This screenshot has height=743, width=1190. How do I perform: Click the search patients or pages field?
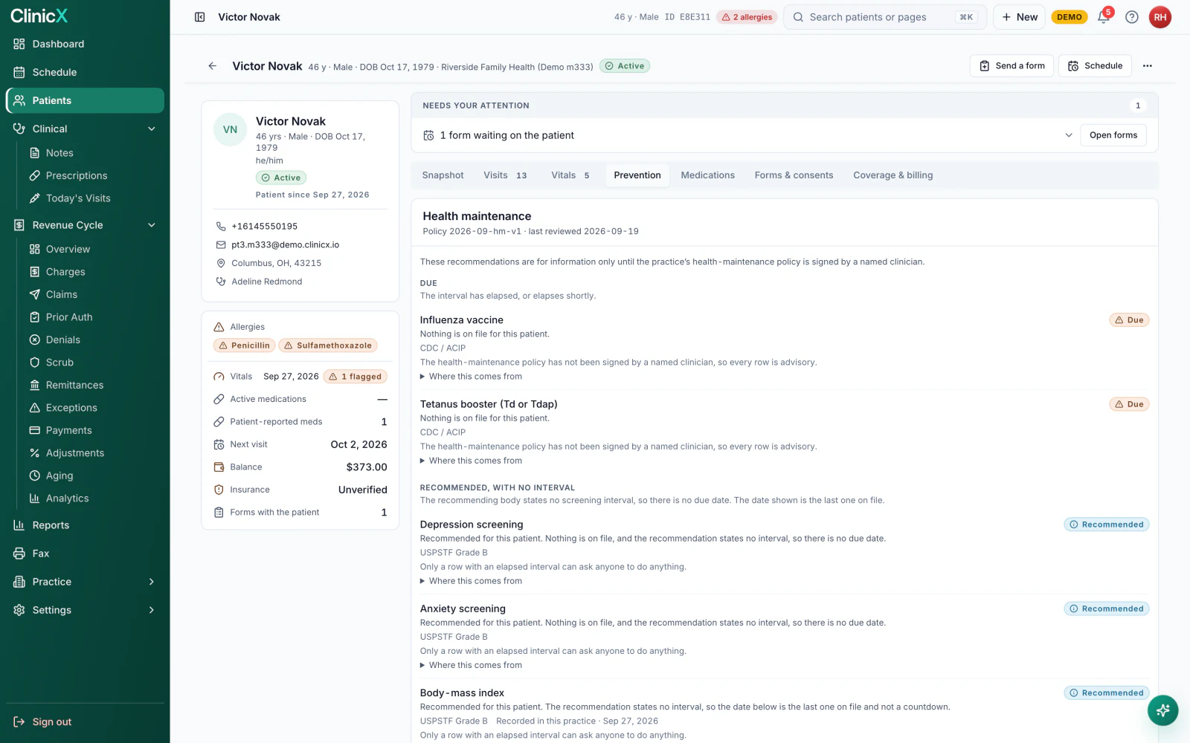point(884,17)
